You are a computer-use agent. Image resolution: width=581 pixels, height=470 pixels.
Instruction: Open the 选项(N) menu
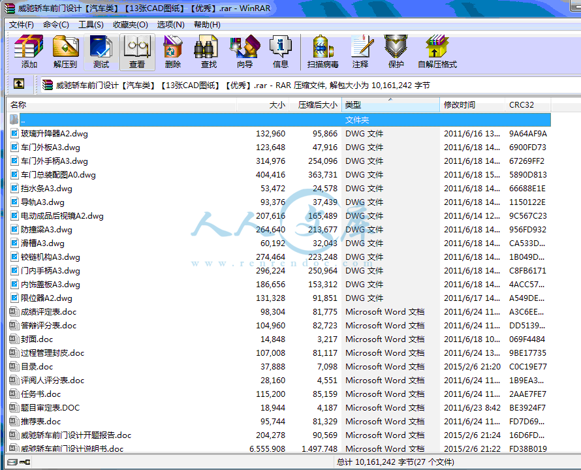coord(170,25)
